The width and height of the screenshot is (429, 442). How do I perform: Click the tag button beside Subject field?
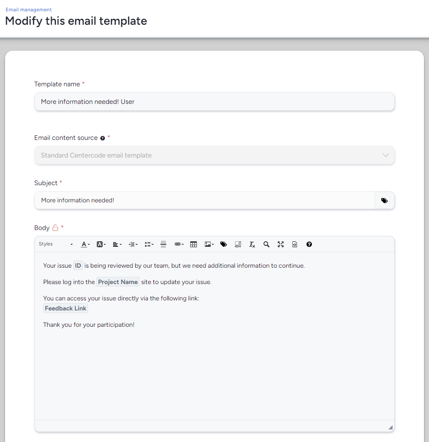385,200
